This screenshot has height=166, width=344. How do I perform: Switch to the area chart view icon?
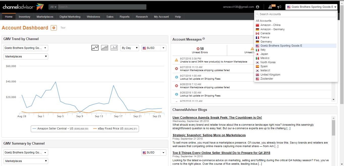point(104,48)
